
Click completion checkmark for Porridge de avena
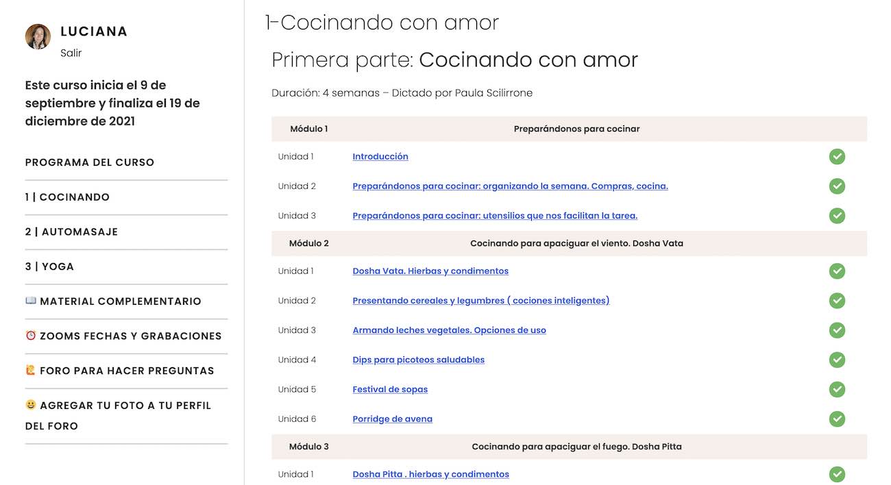[837, 419]
